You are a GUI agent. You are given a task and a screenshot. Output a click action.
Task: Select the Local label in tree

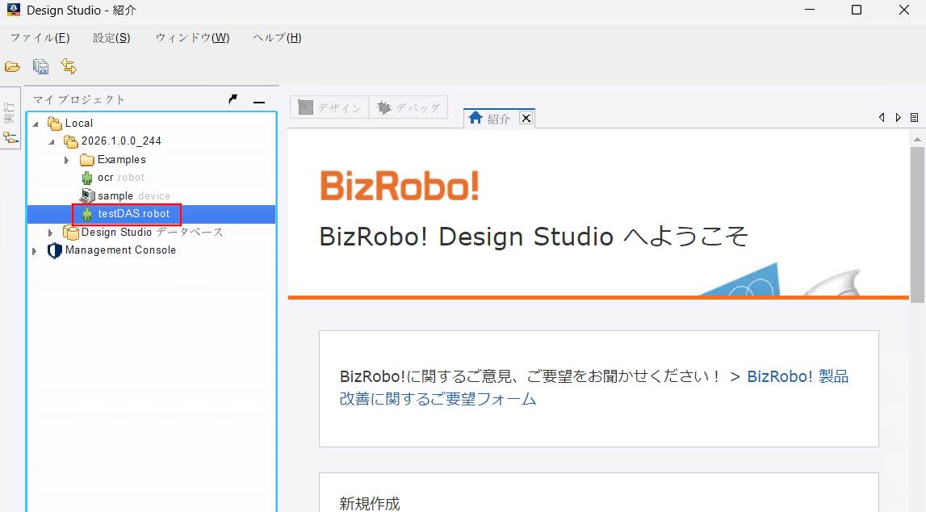click(x=78, y=123)
